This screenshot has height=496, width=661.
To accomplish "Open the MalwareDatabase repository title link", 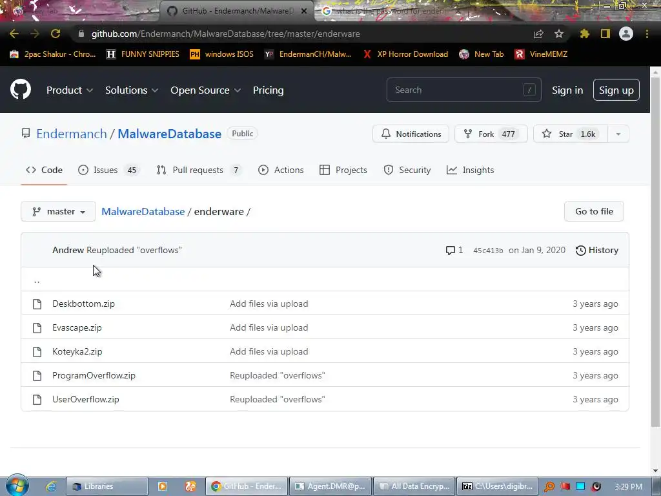I will 170,134.
